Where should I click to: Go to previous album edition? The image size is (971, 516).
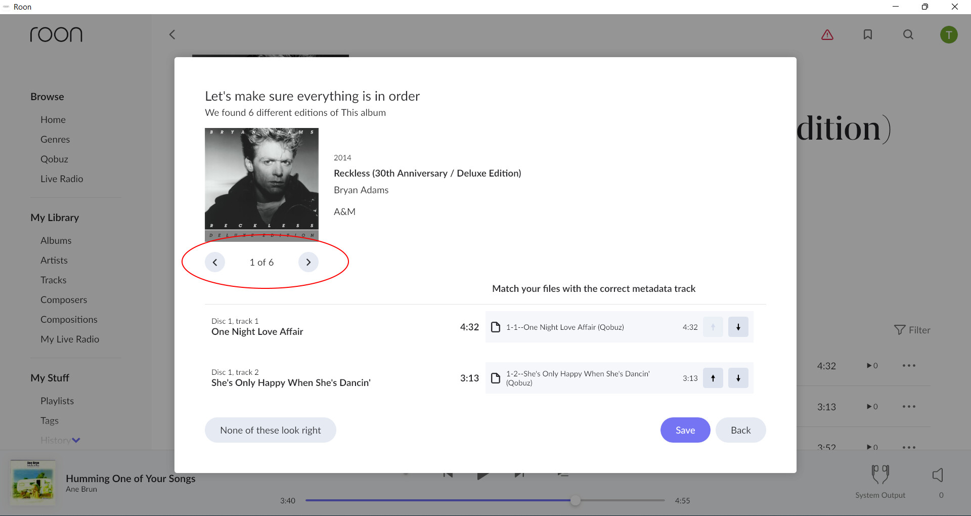point(215,262)
